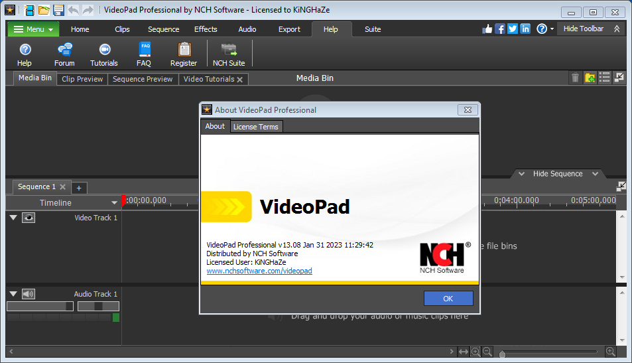Open the NCH Suite icon
The image size is (632, 363).
point(229,54)
